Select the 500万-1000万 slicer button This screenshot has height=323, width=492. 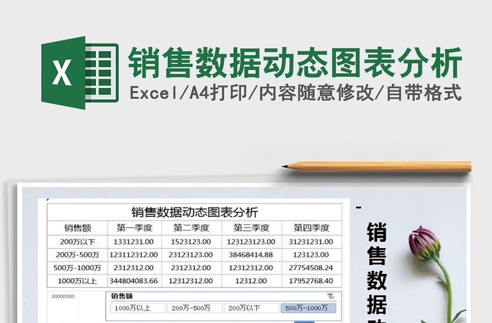click(x=308, y=308)
